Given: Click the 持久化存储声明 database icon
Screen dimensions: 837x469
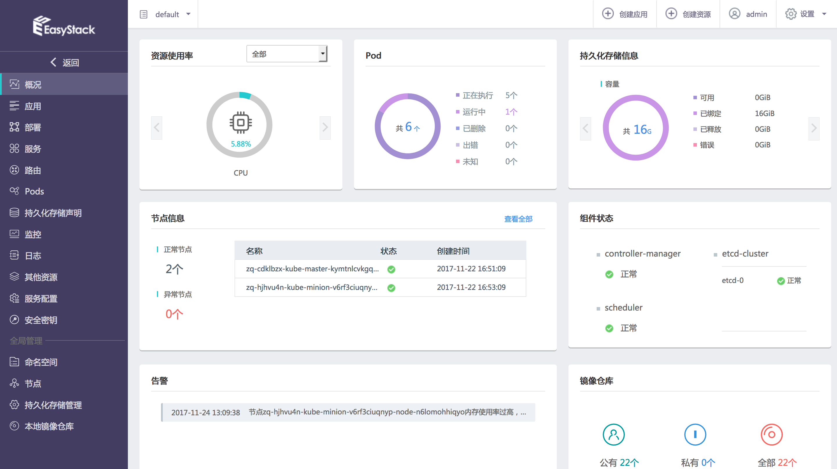Looking at the screenshot, I should point(14,213).
